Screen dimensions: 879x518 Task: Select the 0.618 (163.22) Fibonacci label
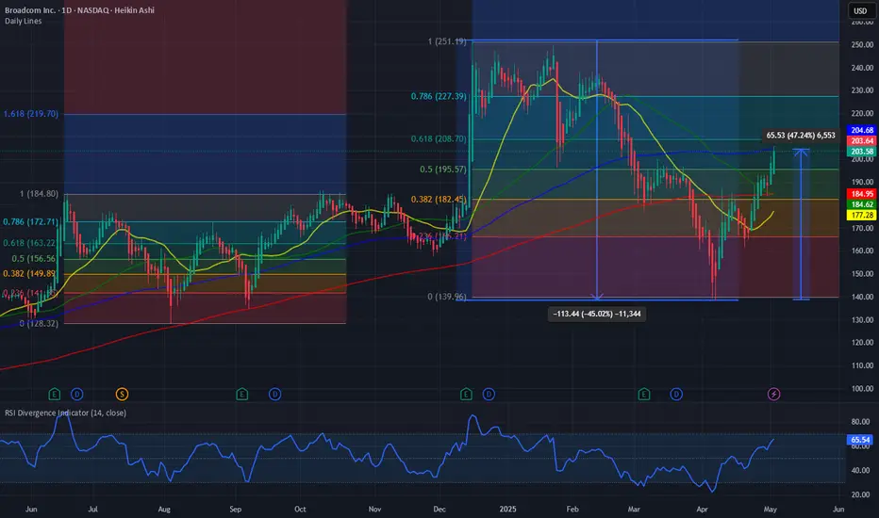(x=29, y=243)
